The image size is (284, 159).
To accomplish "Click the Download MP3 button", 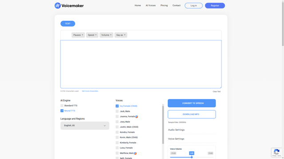I will 192,114.
